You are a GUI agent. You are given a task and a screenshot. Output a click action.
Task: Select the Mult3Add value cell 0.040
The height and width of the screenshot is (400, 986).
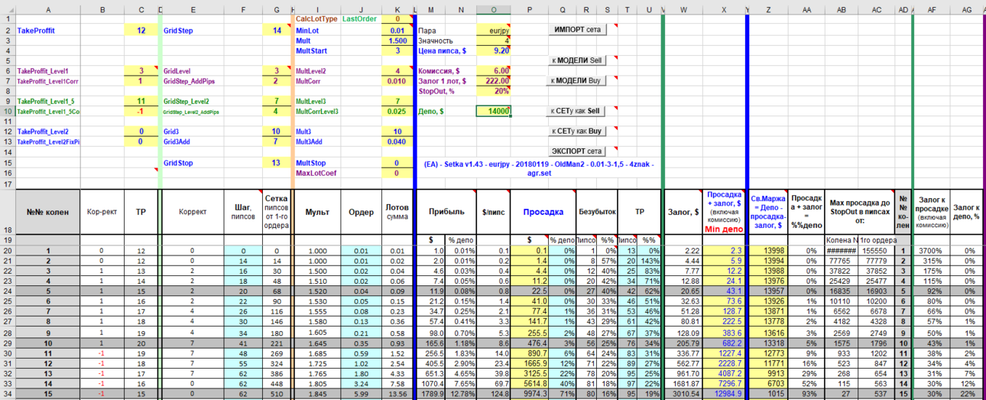coord(397,141)
